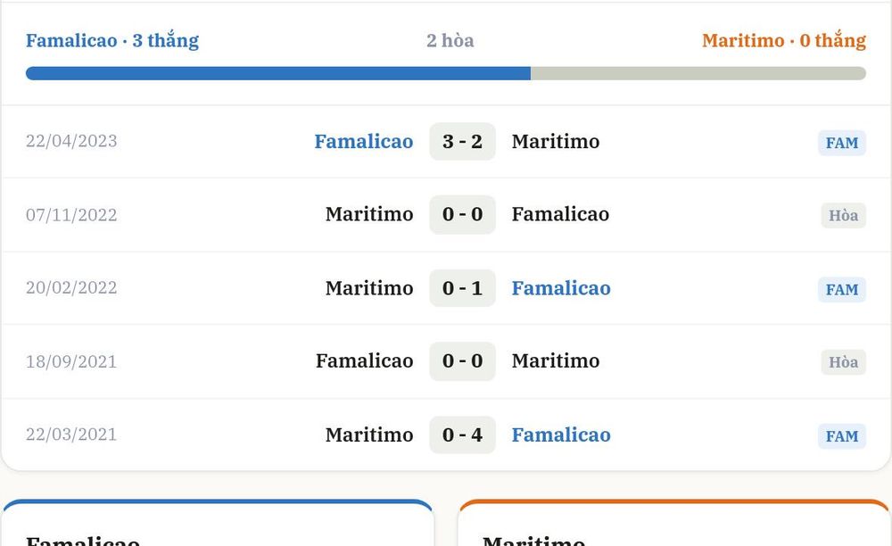Open the Famalicao team card below
Screen dimensions: 892x546
coord(218,523)
